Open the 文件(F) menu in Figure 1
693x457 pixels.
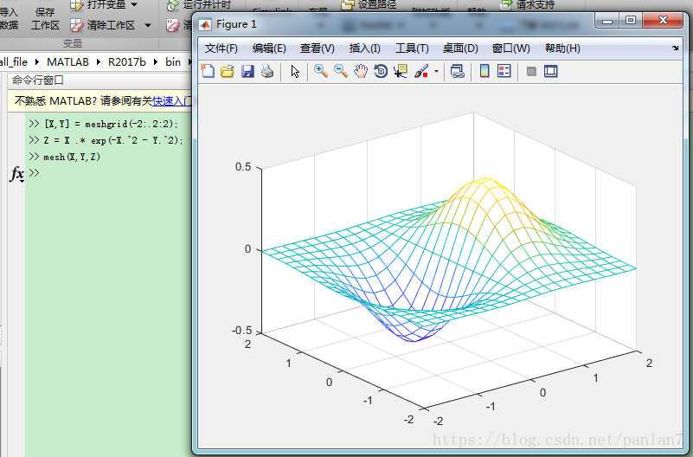pyautogui.click(x=221, y=48)
